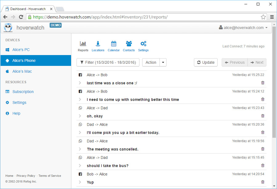Click the Update button
Image resolution: width=277 pixels, height=189 pixels.
coord(206,62)
